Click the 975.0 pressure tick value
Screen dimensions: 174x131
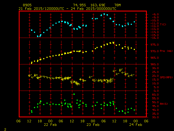pos(155,45)
